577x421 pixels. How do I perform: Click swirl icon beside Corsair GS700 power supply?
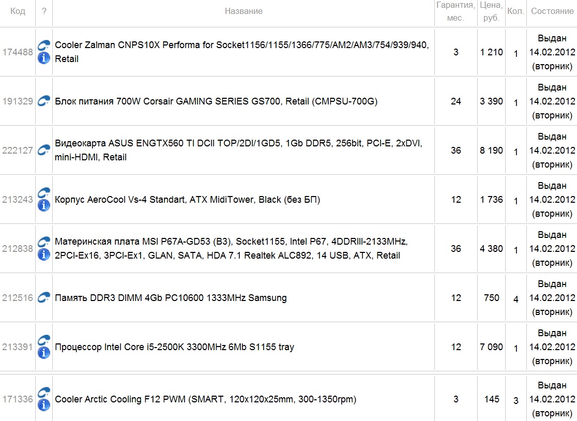[44, 101]
